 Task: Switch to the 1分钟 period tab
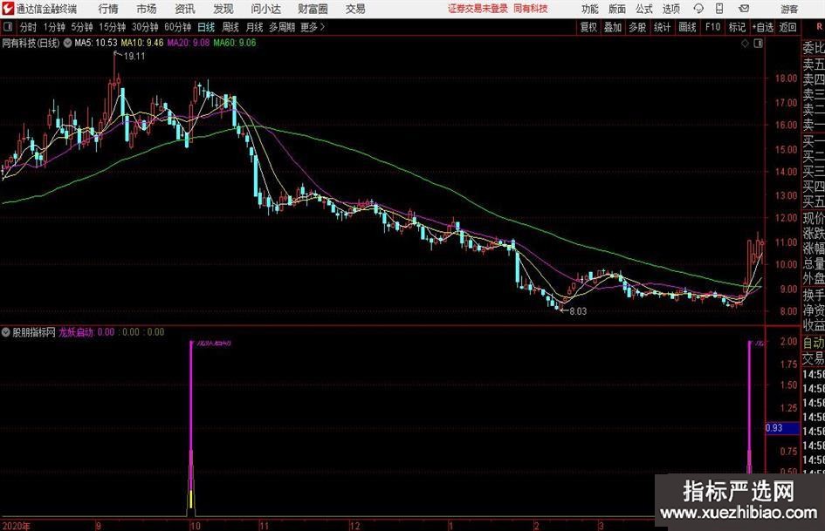click(x=54, y=27)
